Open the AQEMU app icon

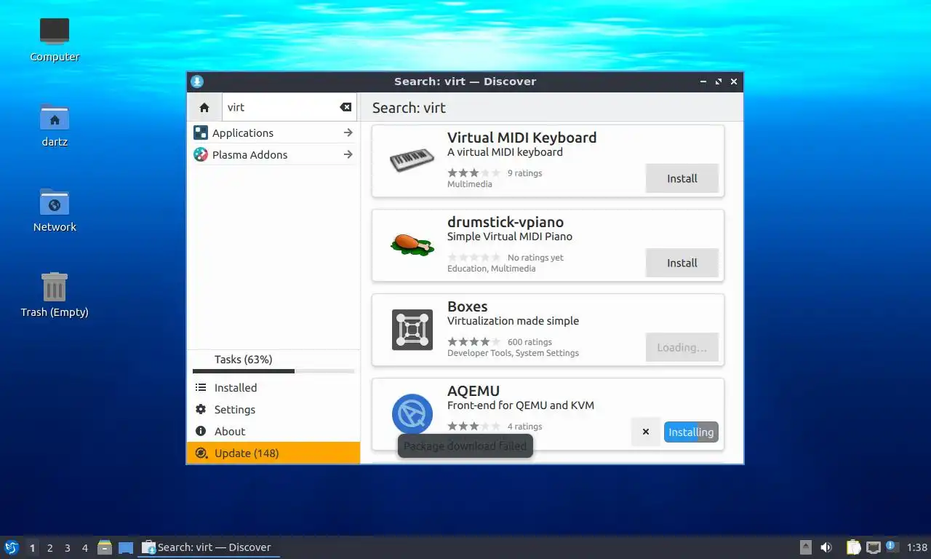click(x=412, y=414)
